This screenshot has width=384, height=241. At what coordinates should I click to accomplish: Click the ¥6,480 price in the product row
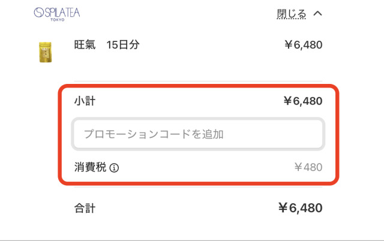(x=303, y=45)
